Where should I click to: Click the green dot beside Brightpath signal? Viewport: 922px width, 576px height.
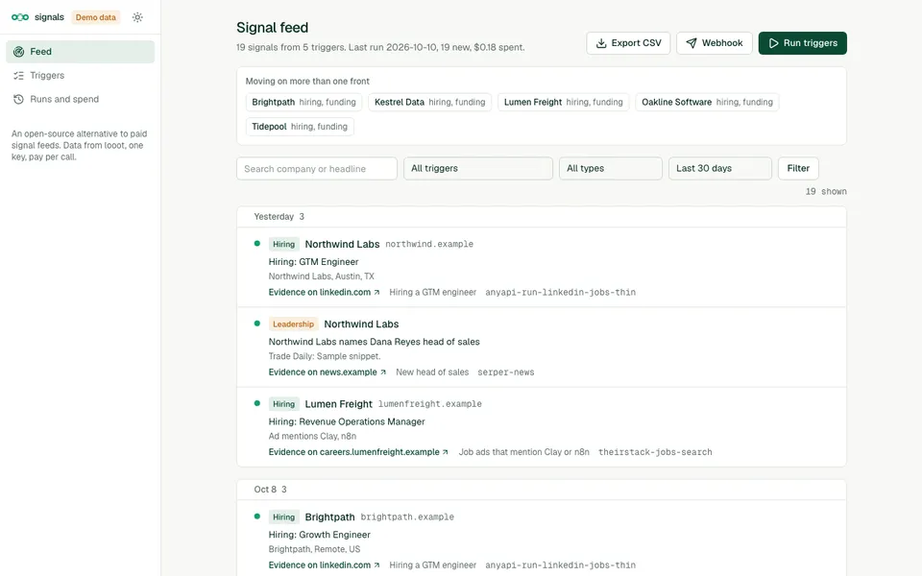pyautogui.click(x=257, y=516)
